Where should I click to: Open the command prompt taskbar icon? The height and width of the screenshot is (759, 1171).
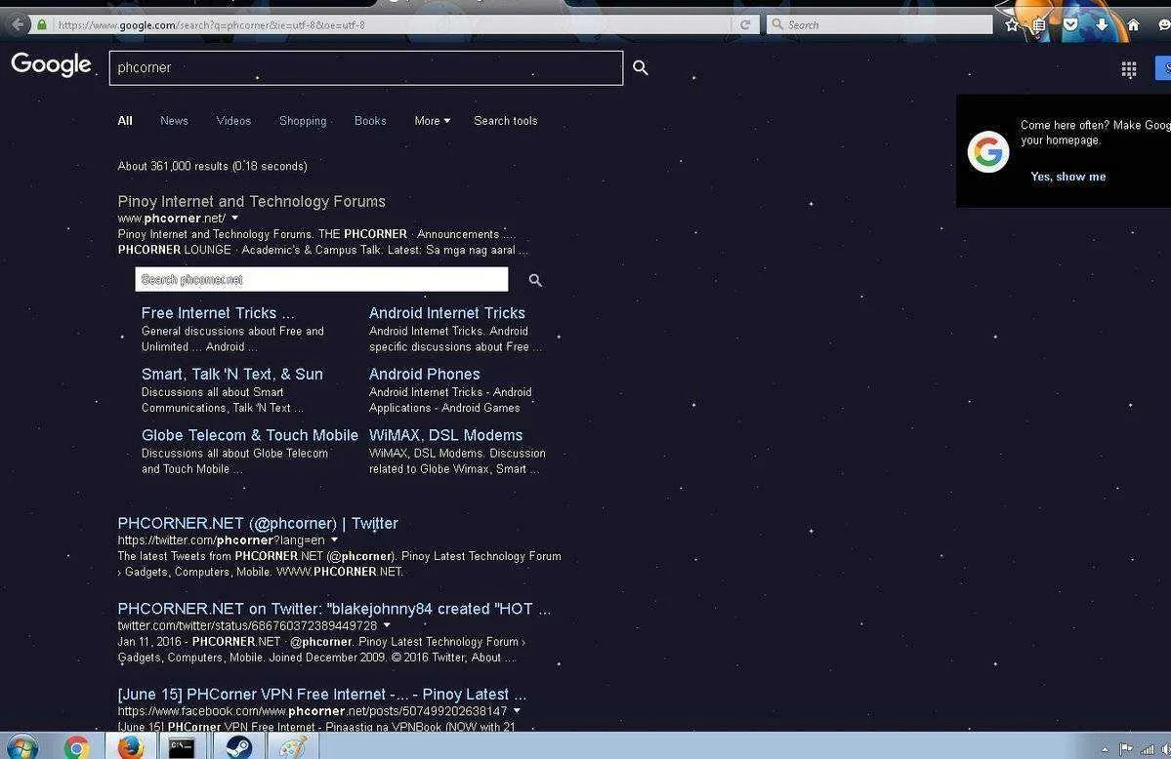[x=181, y=746]
